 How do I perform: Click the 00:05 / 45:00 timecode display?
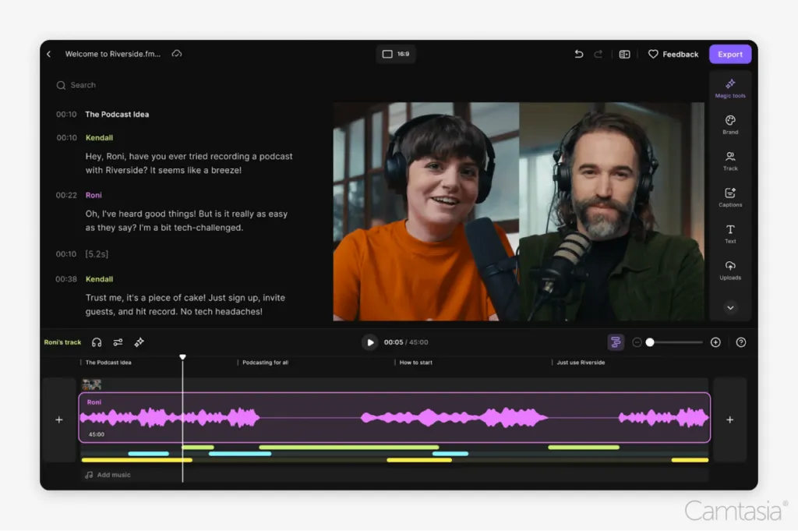pyautogui.click(x=405, y=342)
